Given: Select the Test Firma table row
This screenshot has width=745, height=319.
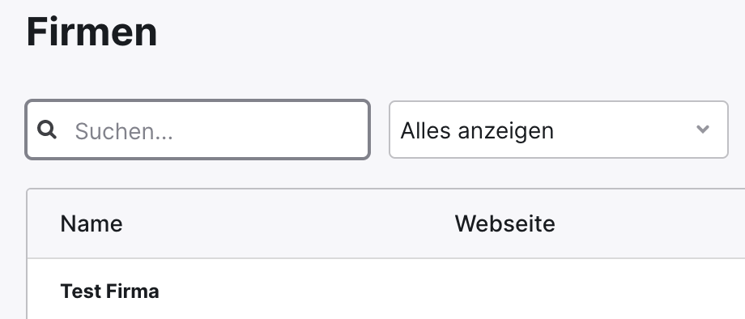Looking at the screenshot, I should tap(385, 289).
